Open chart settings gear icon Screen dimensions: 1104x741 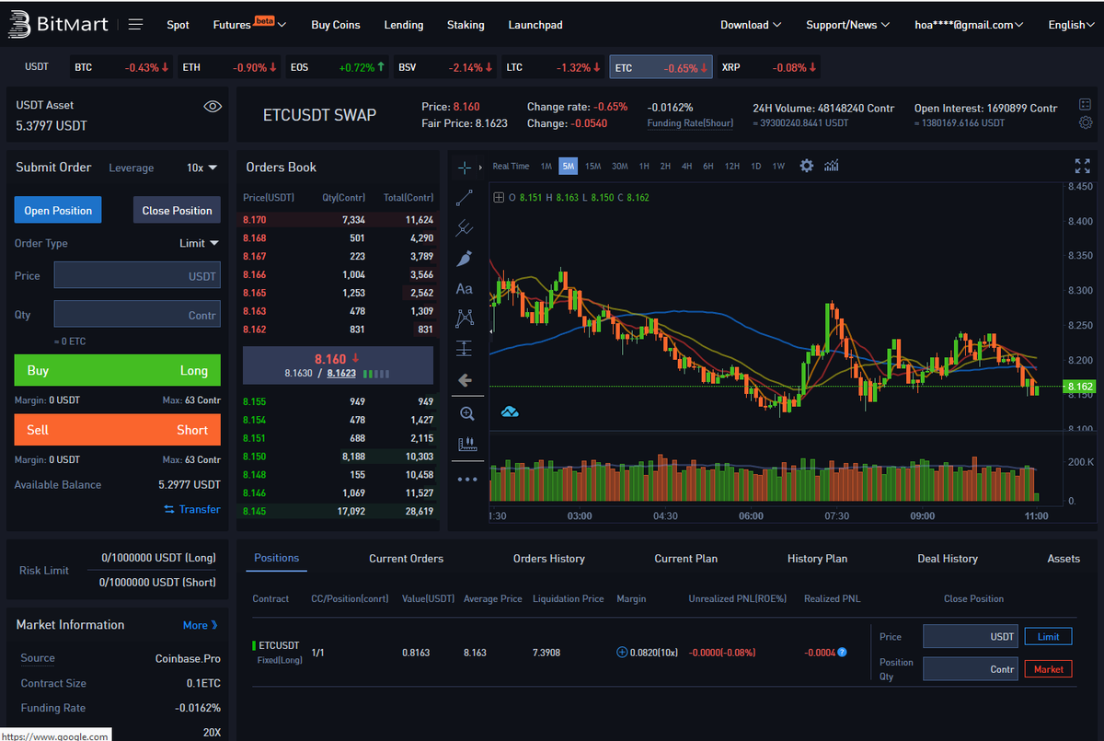(x=807, y=166)
